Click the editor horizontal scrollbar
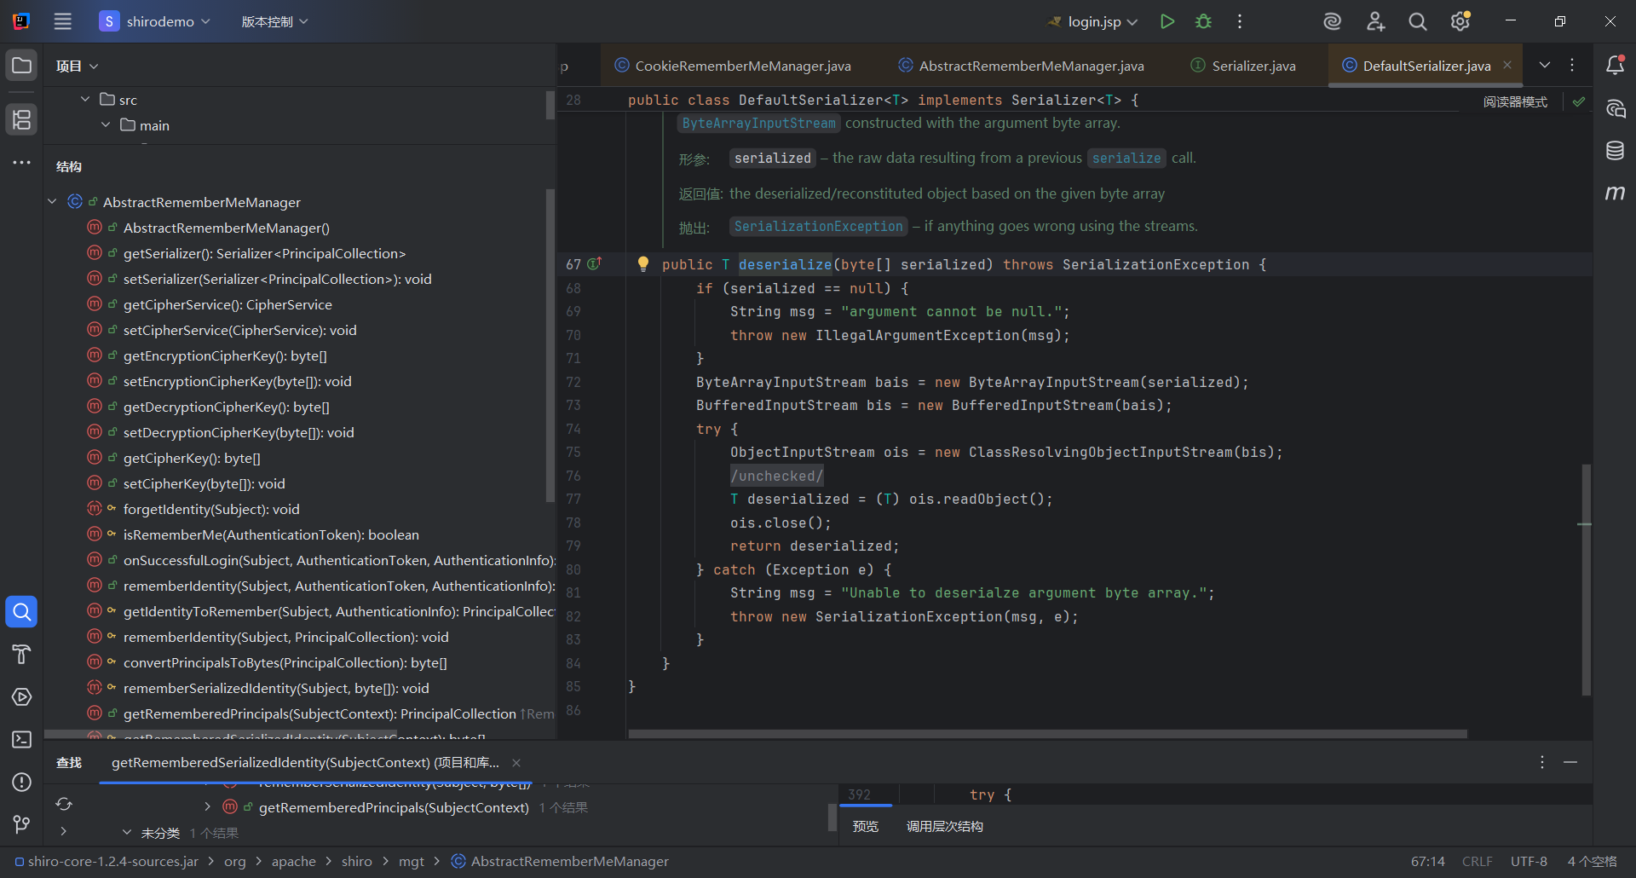This screenshot has width=1636, height=878. click(x=1047, y=734)
